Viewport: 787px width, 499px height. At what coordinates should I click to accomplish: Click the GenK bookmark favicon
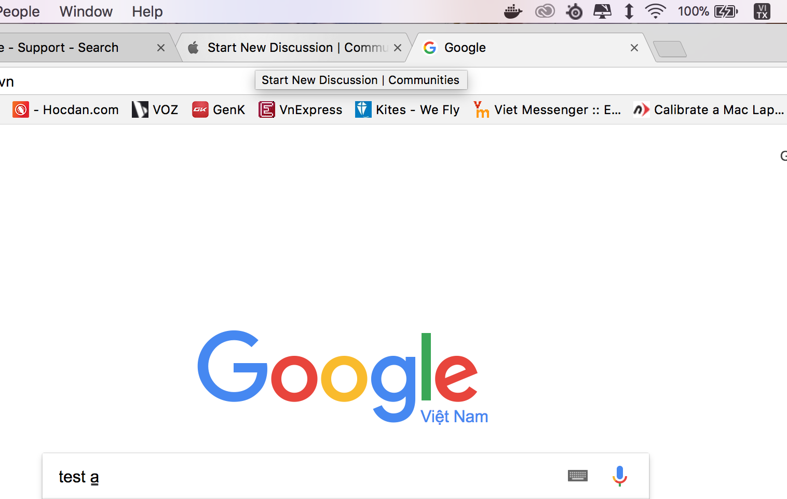[200, 109]
